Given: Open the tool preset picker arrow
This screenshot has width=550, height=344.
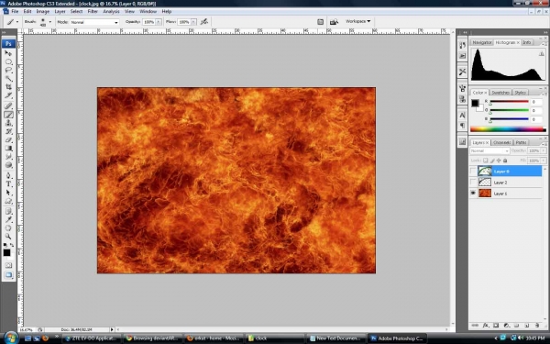Looking at the screenshot, I should (17, 22).
